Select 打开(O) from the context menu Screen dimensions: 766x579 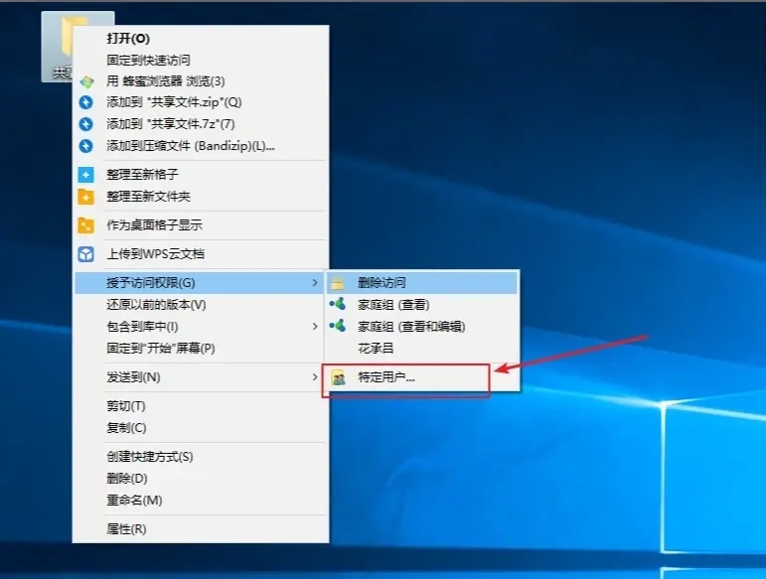[128, 39]
